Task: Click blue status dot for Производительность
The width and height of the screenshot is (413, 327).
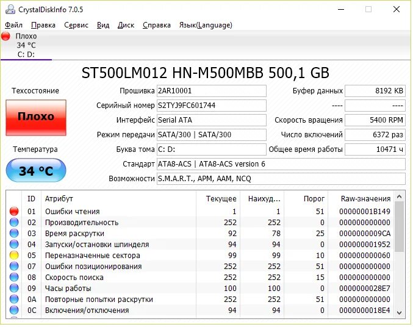Action: click(14, 223)
